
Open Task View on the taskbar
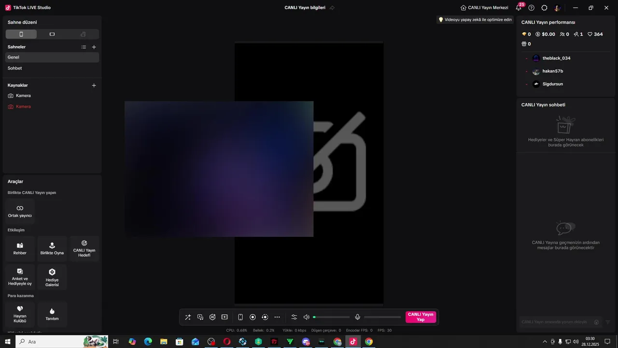point(116,342)
